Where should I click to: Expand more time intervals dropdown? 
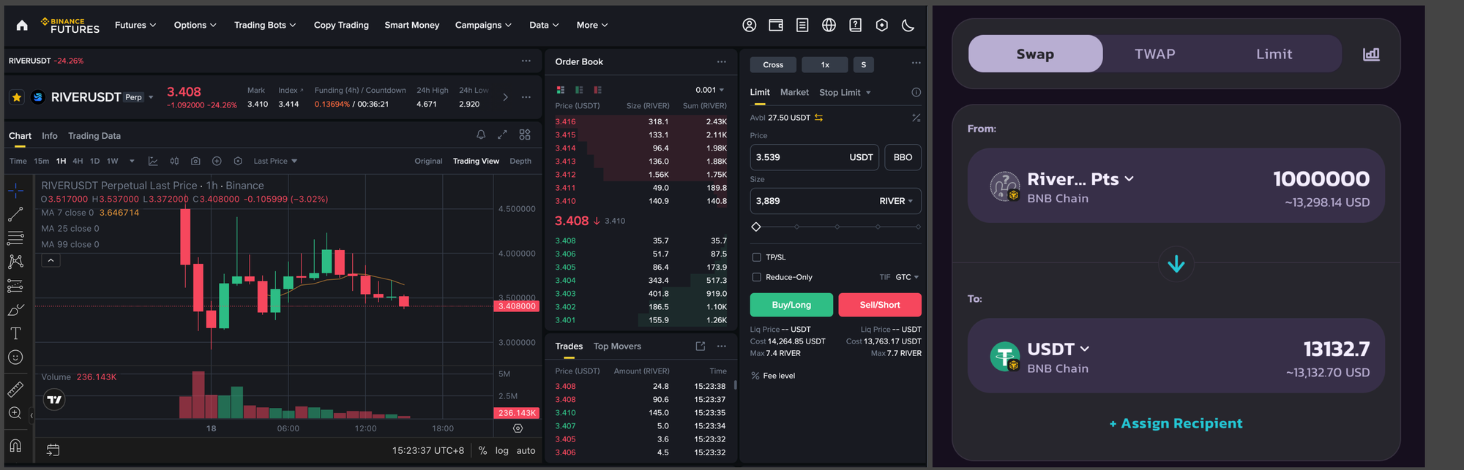[132, 161]
